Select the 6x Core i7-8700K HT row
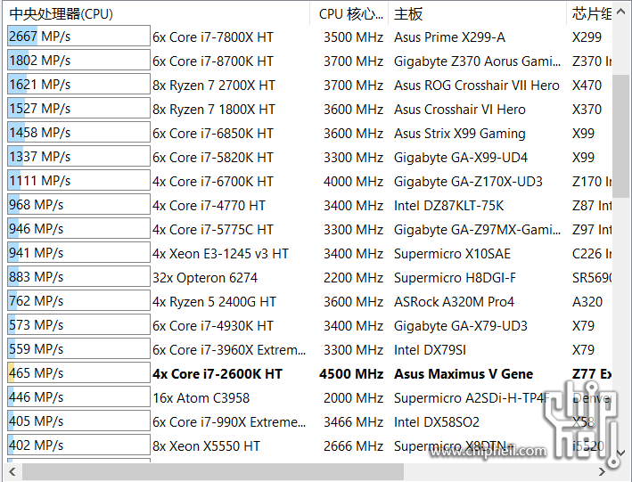 point(308,61)
